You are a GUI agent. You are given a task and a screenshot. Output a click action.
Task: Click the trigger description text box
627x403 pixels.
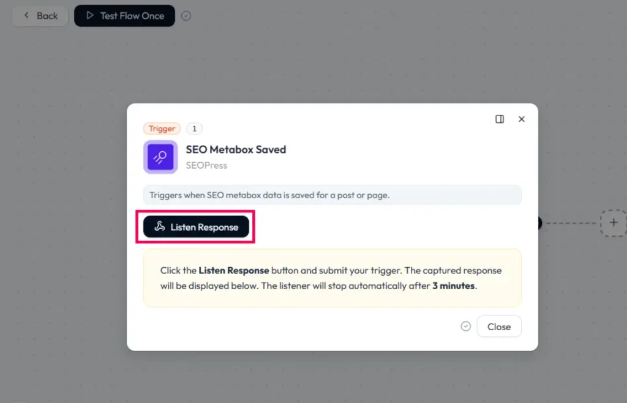click(332, 195)
